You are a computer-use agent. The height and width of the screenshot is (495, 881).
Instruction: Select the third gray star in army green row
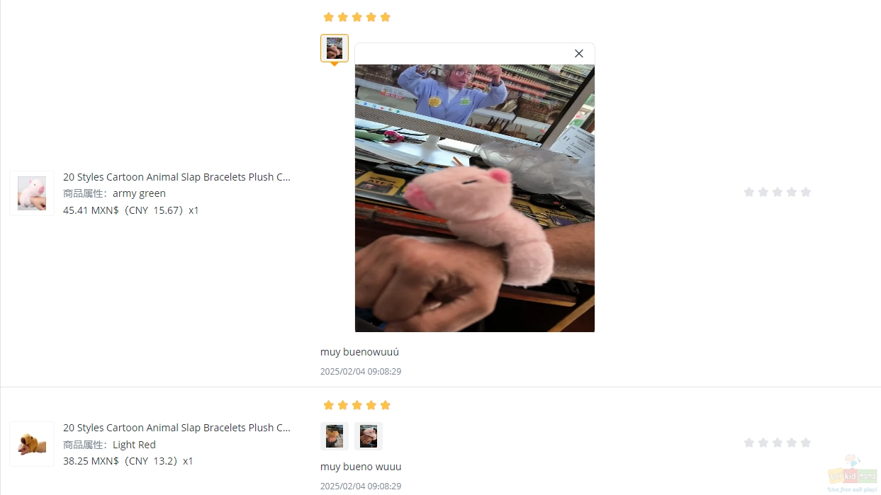point(778,192)
